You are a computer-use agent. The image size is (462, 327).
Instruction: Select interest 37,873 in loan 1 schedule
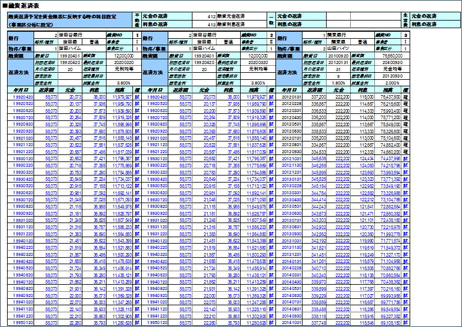coord(94,111)
